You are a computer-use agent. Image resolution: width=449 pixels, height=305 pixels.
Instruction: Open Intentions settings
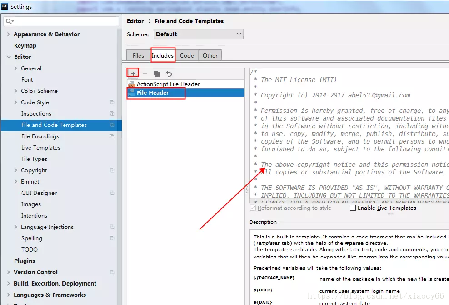coord(34,216)
